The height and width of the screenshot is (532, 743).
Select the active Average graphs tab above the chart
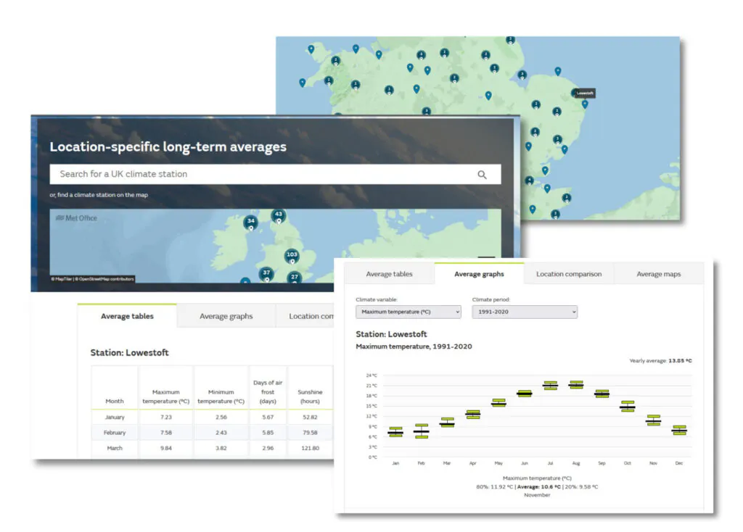pyautogui.click(x=479, y=274)
